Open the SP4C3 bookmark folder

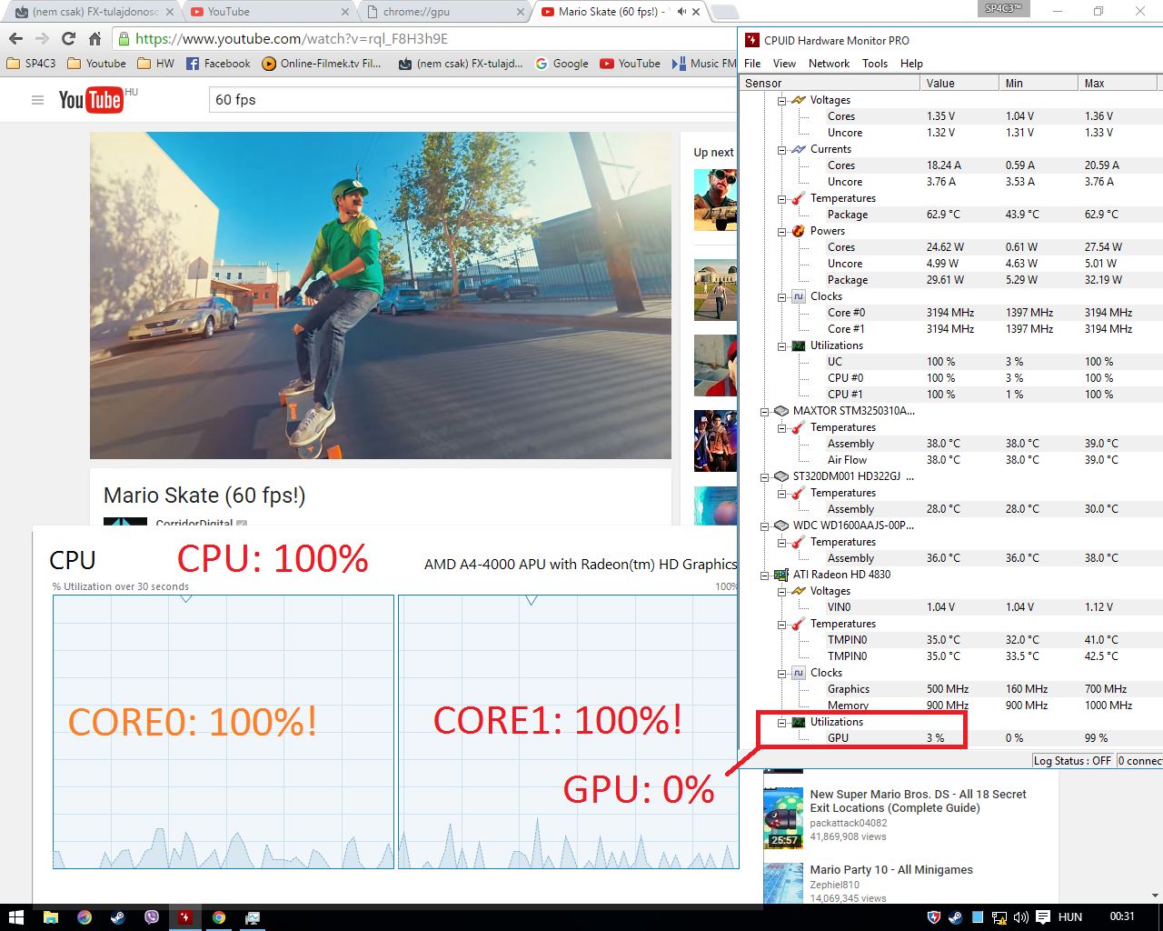point(31,64)
